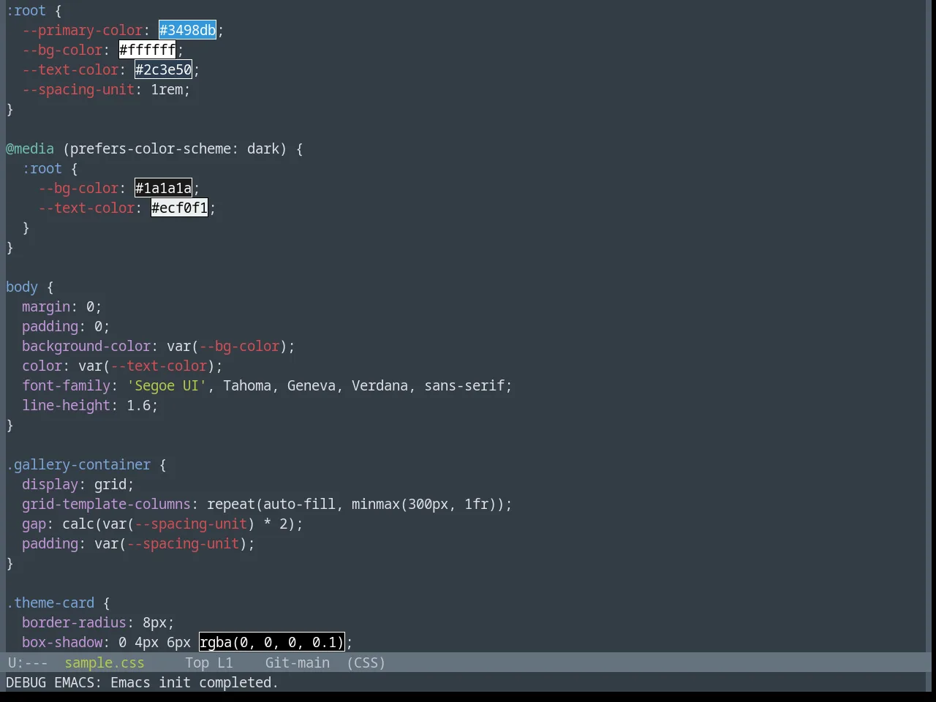This screenshot has height=702, width=936.
Task: Click the .gallery-container selector
Action: 78,464
